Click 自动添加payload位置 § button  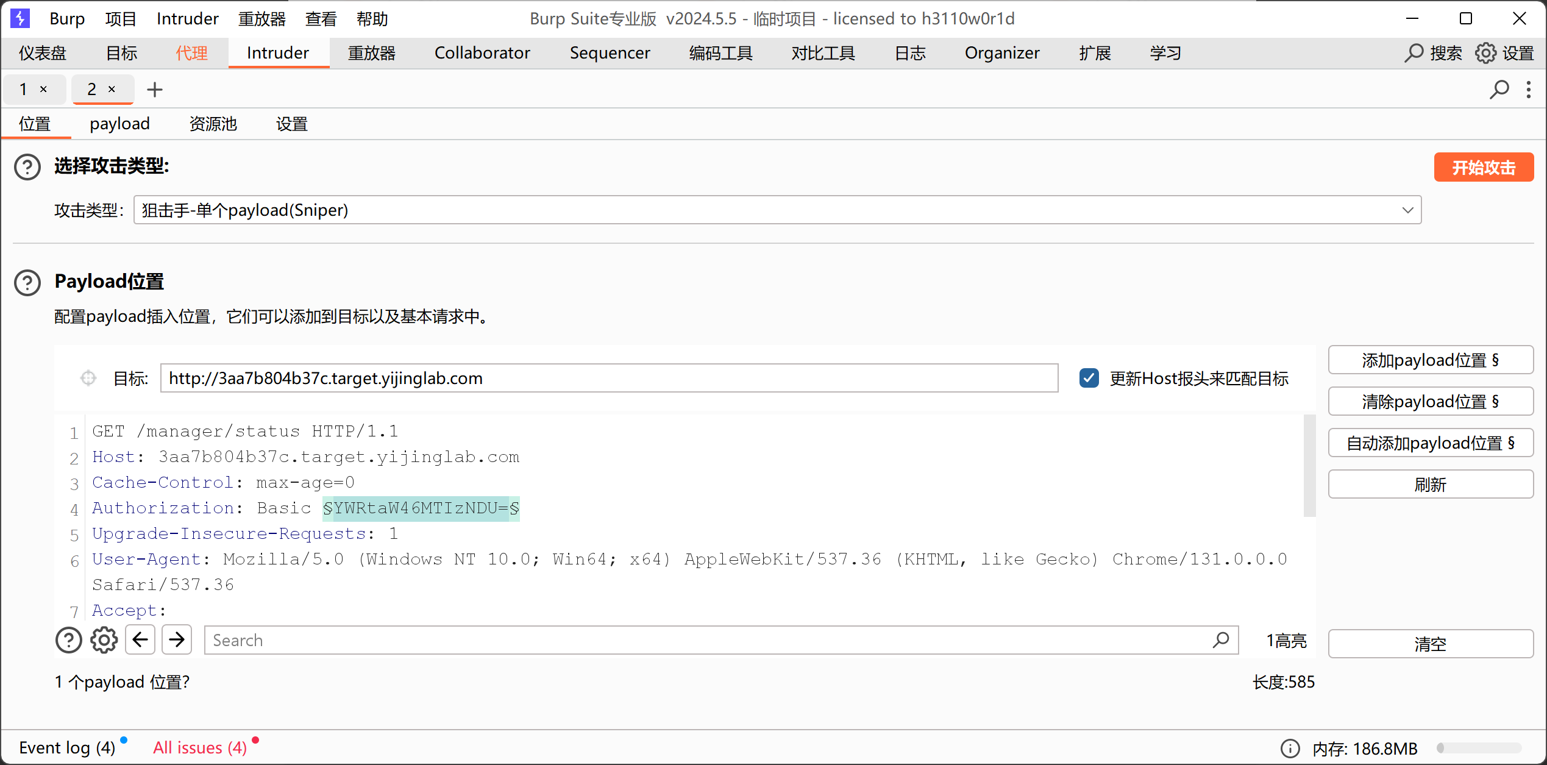[1431, 443]
